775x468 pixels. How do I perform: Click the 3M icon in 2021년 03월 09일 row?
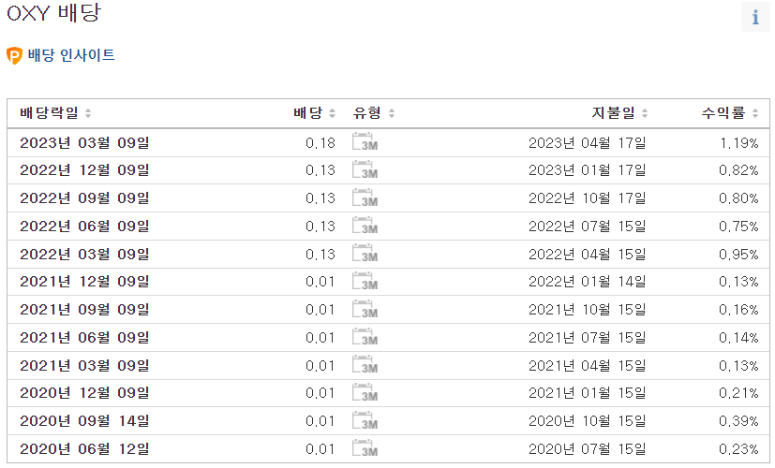pyautogui.click(x=365, y=365)
